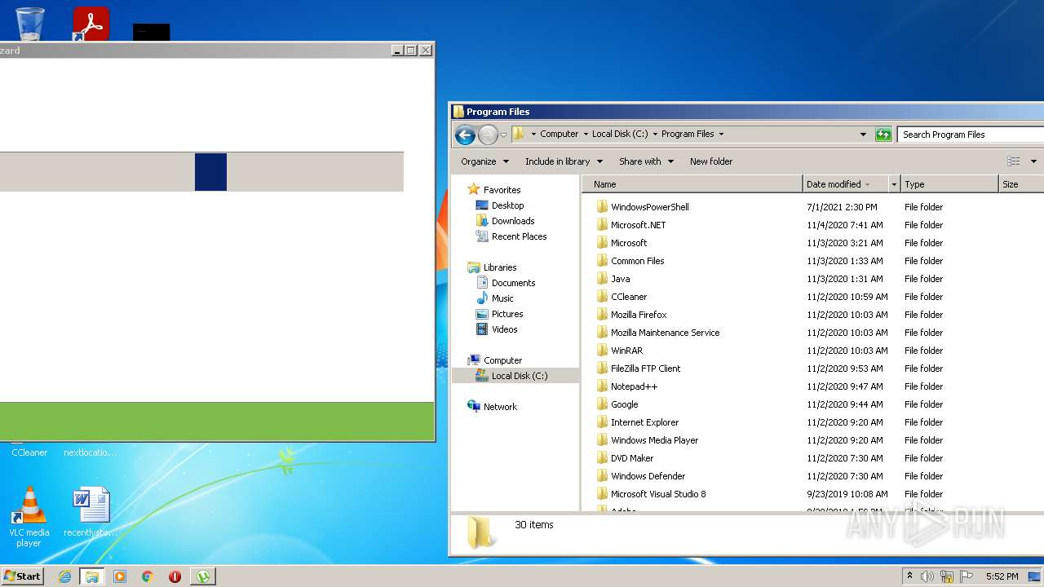Screen dimensions: 1044x587
Task: Expand the Program Files breadcrumb arrow
Action: (721, 135)
